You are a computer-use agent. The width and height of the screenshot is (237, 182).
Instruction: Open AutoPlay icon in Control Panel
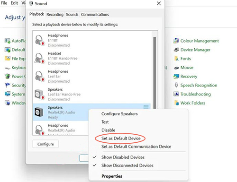8,41
